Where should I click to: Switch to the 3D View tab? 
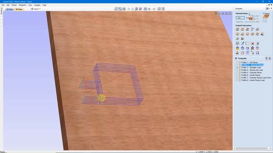click(19, 9)
